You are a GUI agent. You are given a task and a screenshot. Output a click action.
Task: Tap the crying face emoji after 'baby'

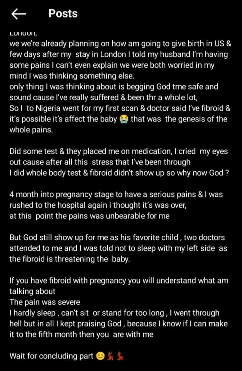[x=124, y=119]
